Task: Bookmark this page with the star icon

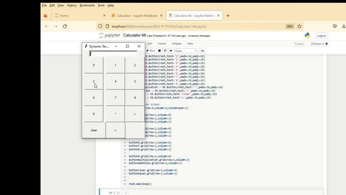Action: coord(300,27)
